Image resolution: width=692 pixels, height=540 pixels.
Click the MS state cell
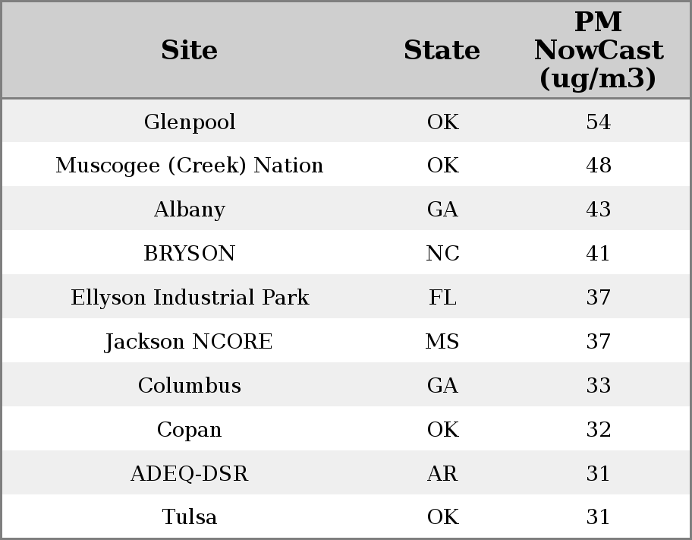(442, 342)
